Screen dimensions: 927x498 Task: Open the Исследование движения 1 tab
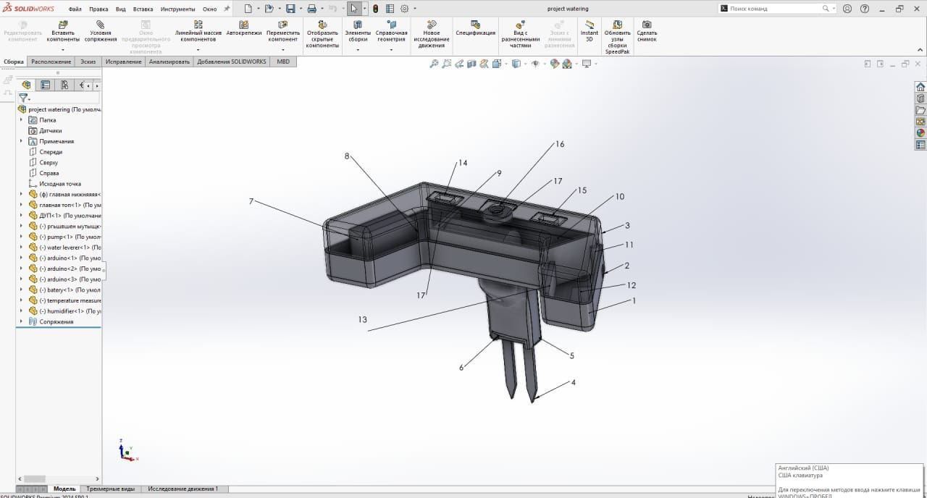pyautogui.click(x=183, y=489)
